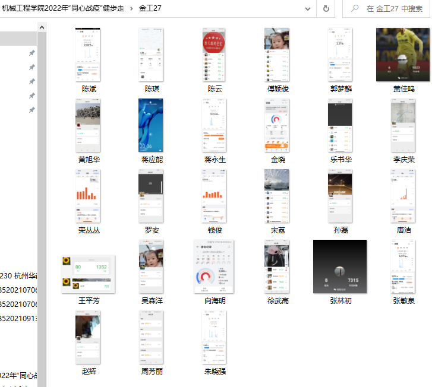Select the 金晓 image file
The height and width of the screenshot is (387, 432).
point(277,125)
